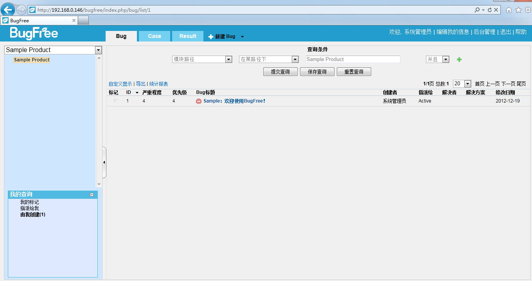This screenshot has width=532, height=281.
Task: Sort by 解决方案 column header
Action: (x=475, y=93)
